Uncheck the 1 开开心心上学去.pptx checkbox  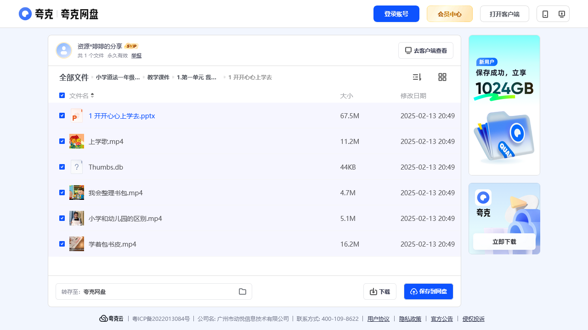coord(62,115)
